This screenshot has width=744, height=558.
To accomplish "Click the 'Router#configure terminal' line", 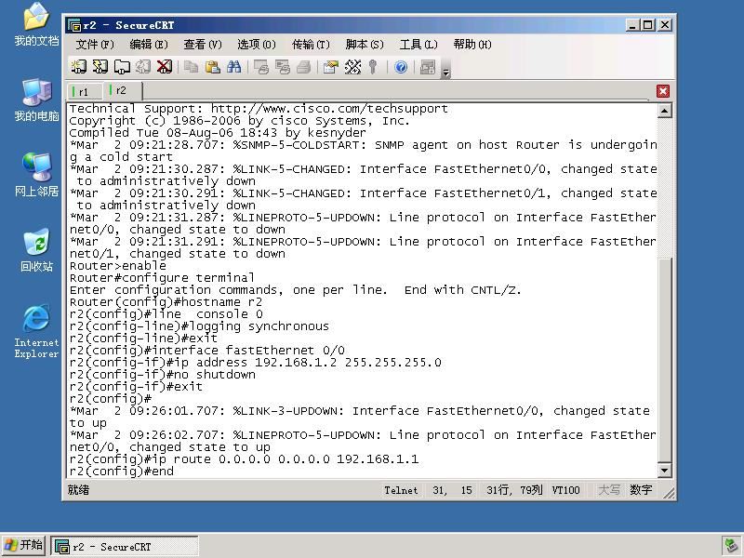I will 162,278.
